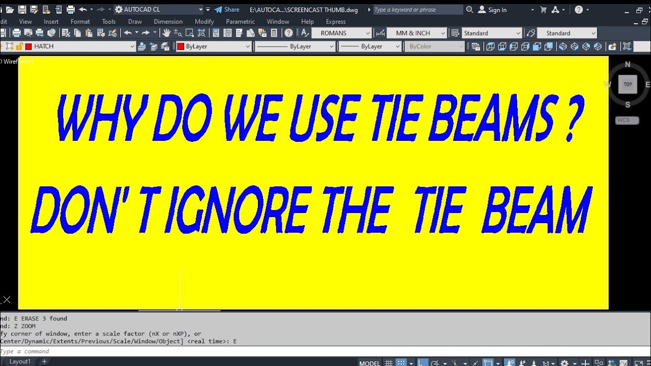Open the Insert menu
This screenshot has height=366, width=651.
(51, 21)
